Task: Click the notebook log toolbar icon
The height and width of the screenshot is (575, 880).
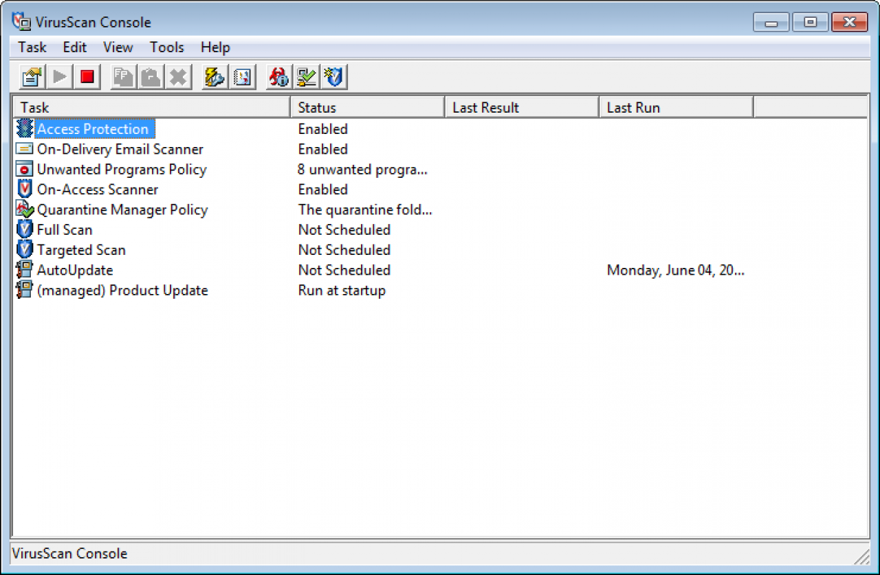Action: pos(243,77)
